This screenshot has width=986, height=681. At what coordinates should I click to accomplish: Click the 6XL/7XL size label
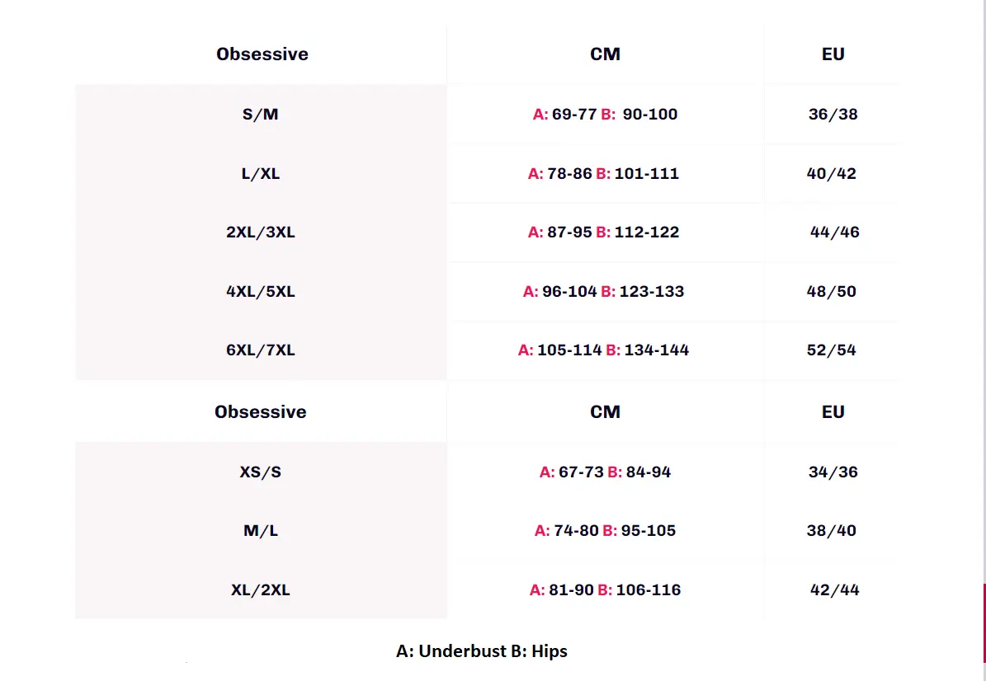click(x=261, y=350)
